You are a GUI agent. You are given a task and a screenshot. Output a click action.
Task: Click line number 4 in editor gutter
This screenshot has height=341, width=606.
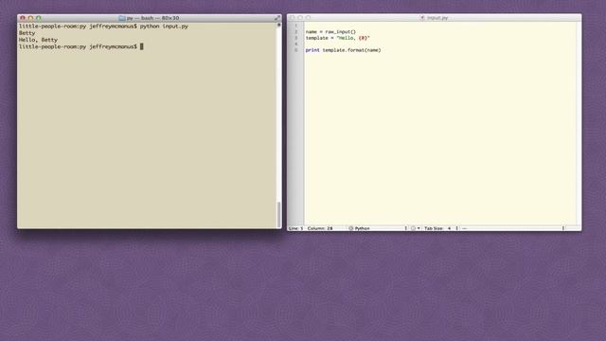click(296, 45)
